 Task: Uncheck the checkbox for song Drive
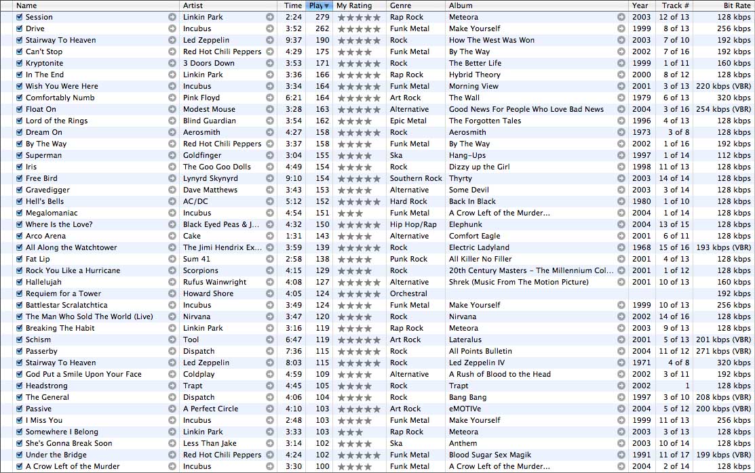(x=19, y=28)
